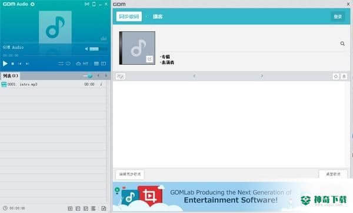Toggle the lyrics sync toolbar button on left

pos(121,76)
